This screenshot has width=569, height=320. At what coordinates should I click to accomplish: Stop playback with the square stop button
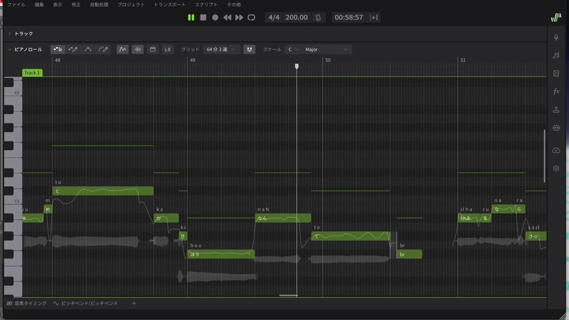203,17
